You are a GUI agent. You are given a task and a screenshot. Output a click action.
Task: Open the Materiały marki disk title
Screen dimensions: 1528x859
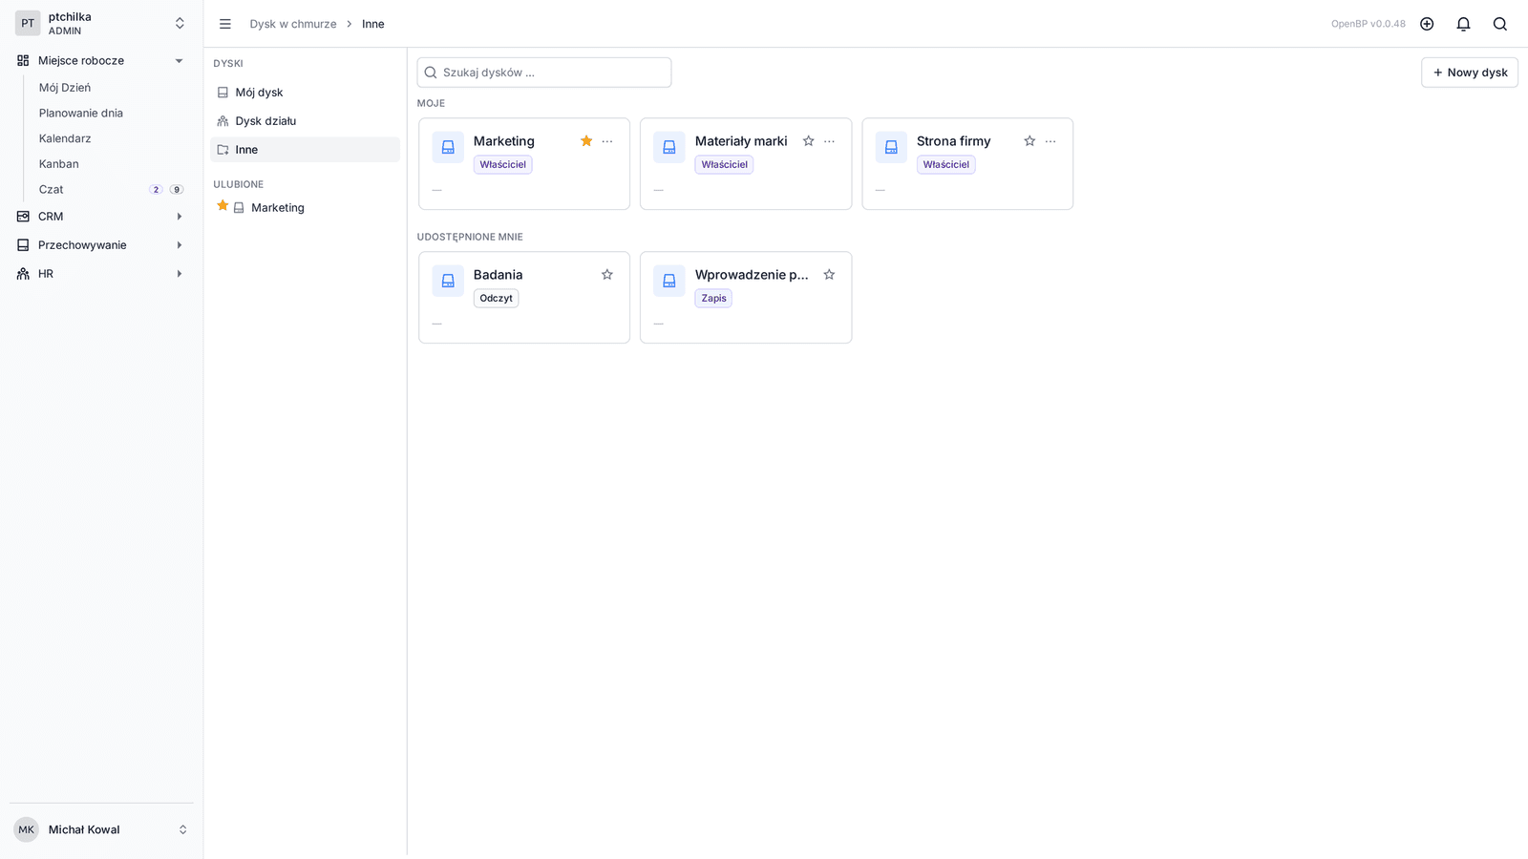point(741,141)
